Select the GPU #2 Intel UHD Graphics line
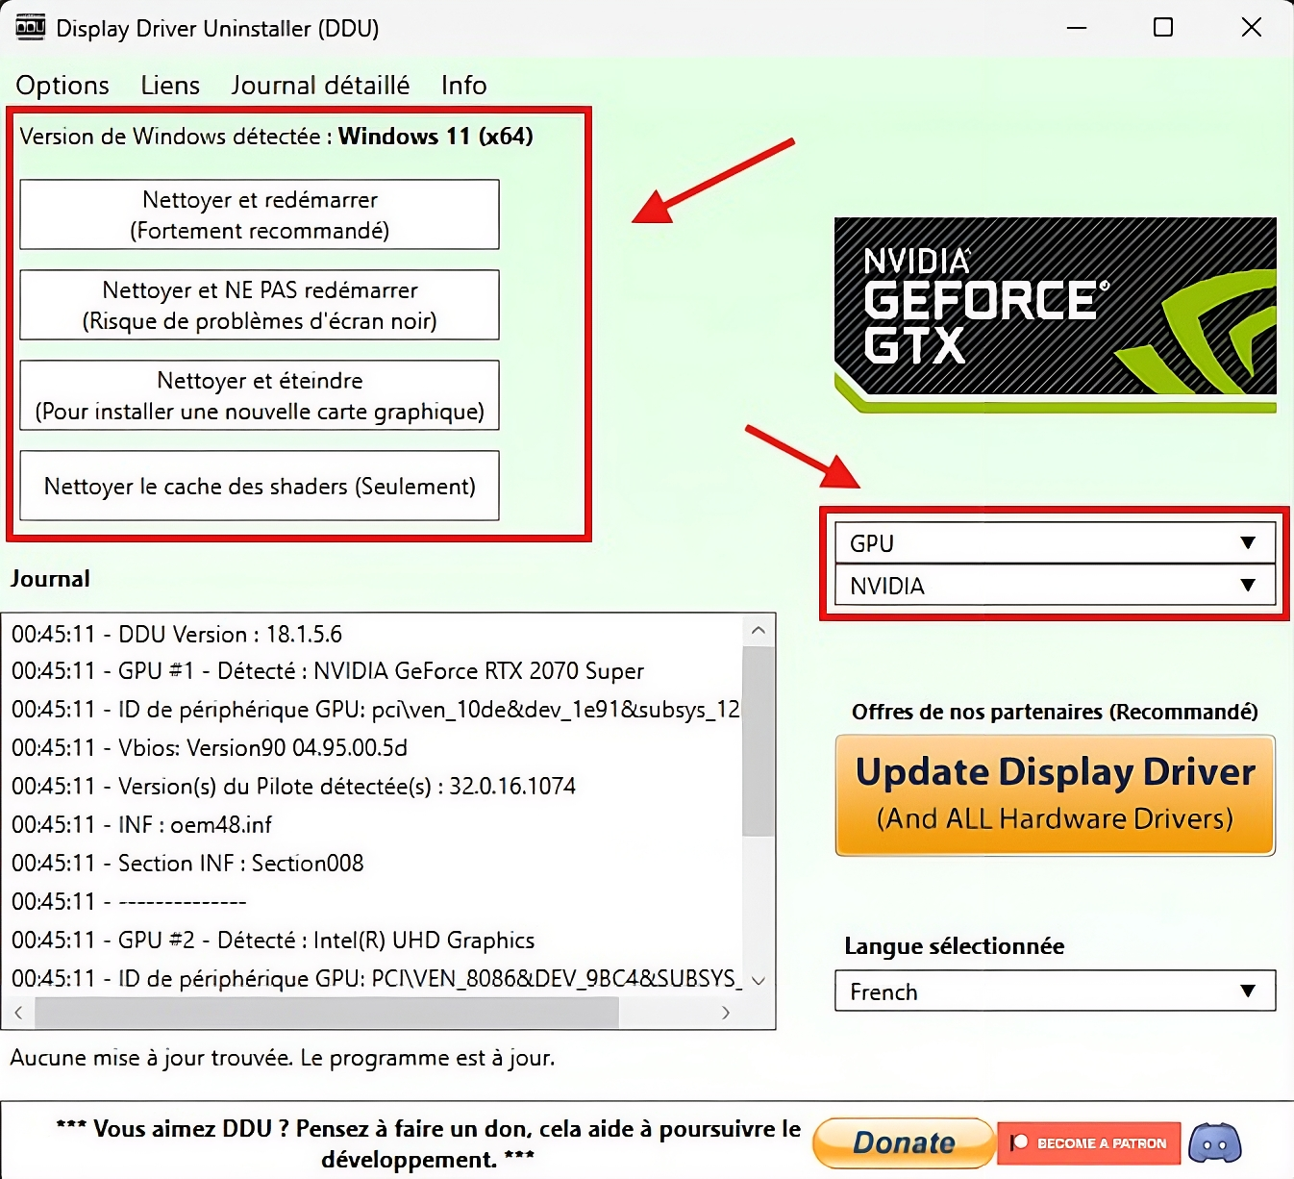The height and width of the screenshot is (1179, 1294). (273, 941)
